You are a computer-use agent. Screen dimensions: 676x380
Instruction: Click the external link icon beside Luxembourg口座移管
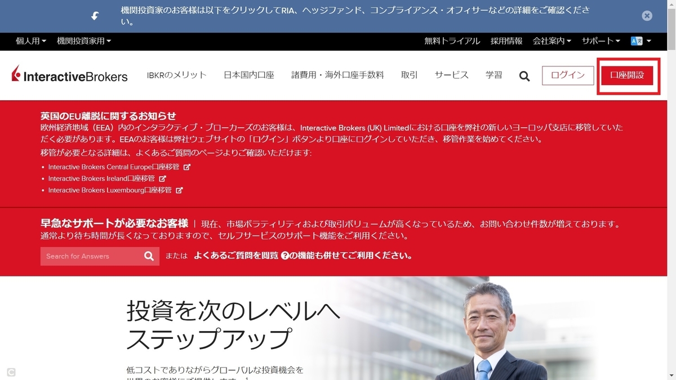(179, 190)
